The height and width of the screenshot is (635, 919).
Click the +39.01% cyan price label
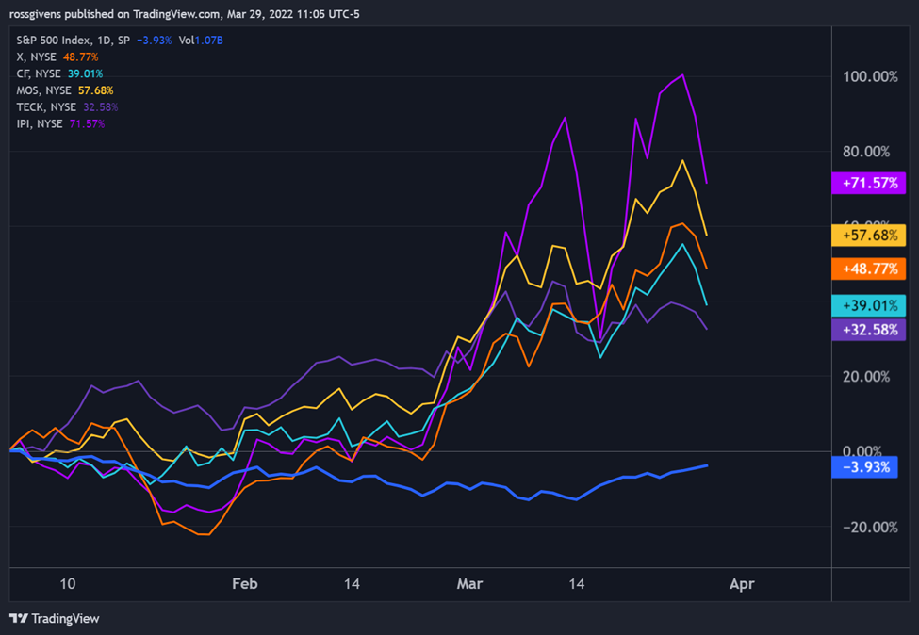click(869, 306)
